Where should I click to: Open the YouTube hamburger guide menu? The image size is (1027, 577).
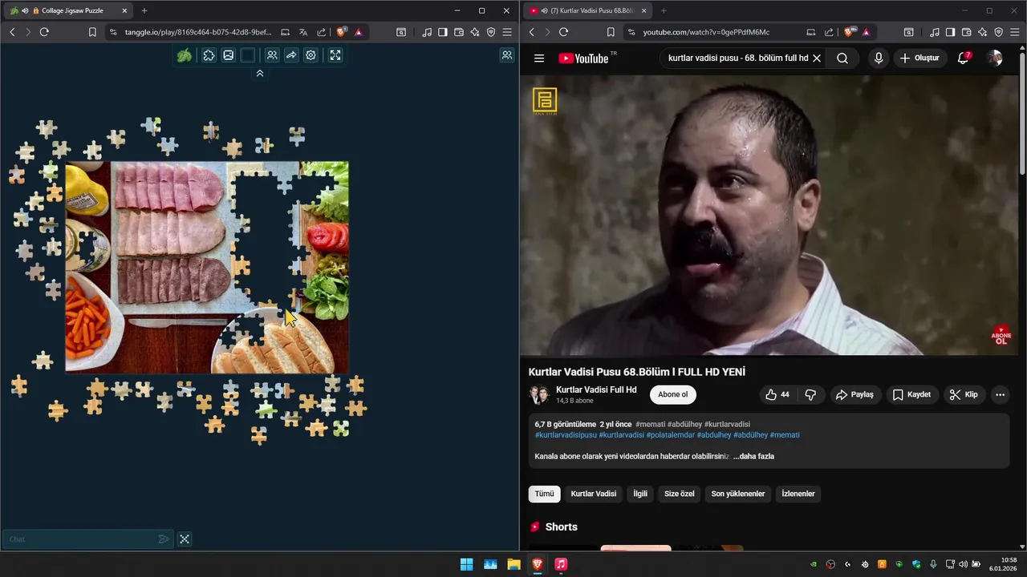point(539,59)
